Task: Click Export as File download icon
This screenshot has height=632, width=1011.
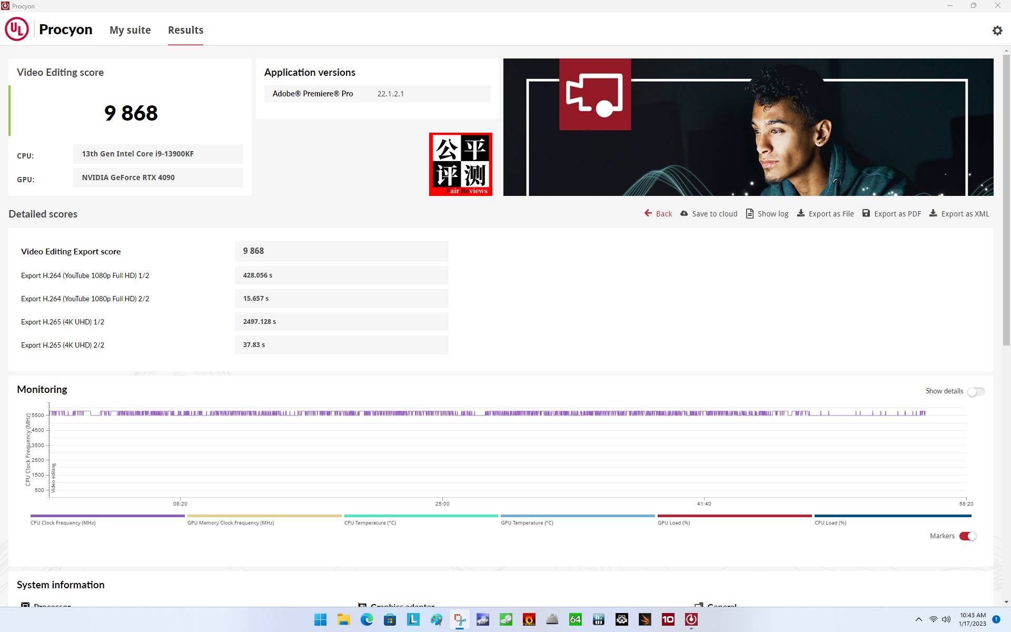Action: coord(800,213)
